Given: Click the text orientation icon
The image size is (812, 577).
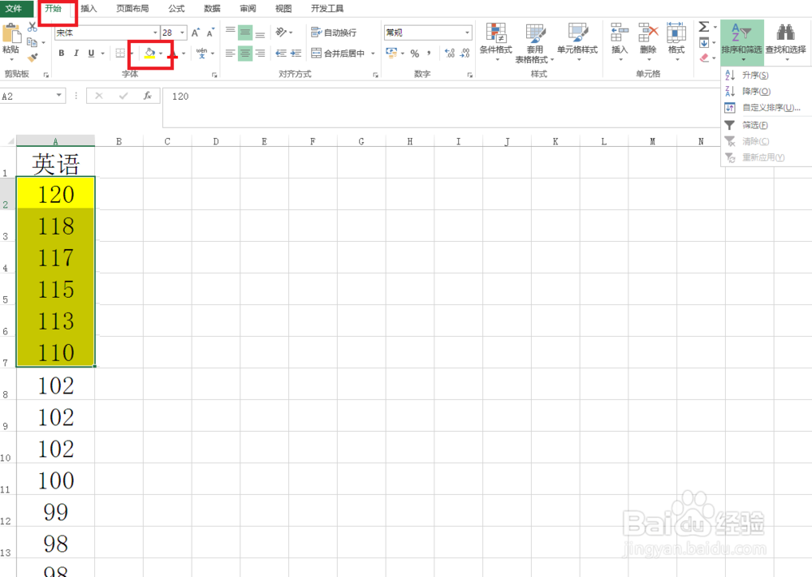Looking at the screenshot, I should pyautogui.click(x=281, y=32).
